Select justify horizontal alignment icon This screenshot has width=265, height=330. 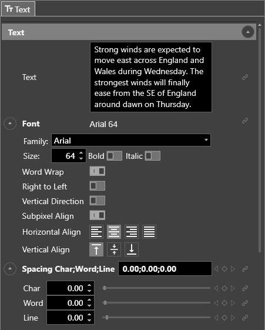[x=149, y=232]
